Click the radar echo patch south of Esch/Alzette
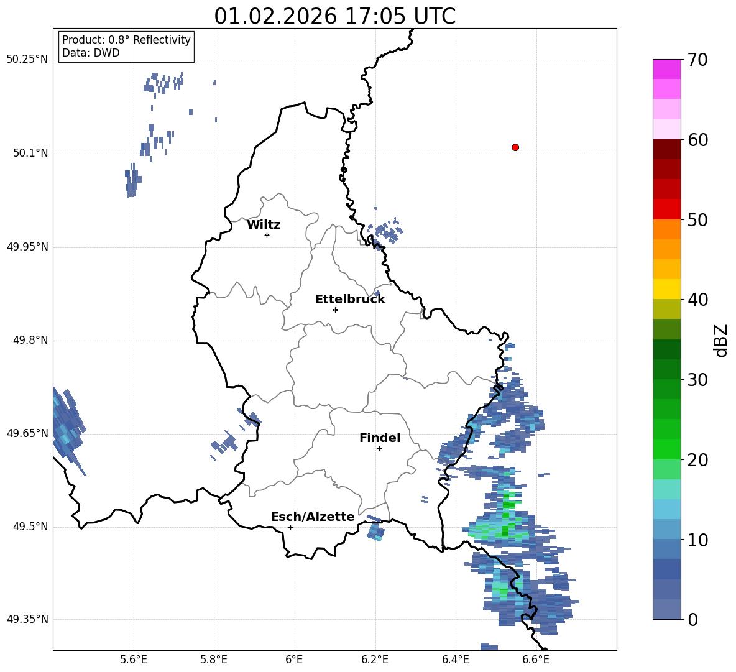Image resolution: width=736 pixels, height=672 pixels. point(375,532)
